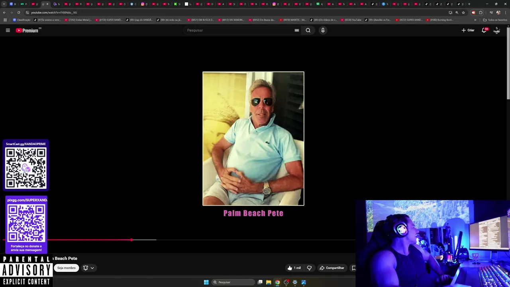The image size is (510, 287).
Task: Open the (9078) MANTIS bookmark
Action: [293, 20]
